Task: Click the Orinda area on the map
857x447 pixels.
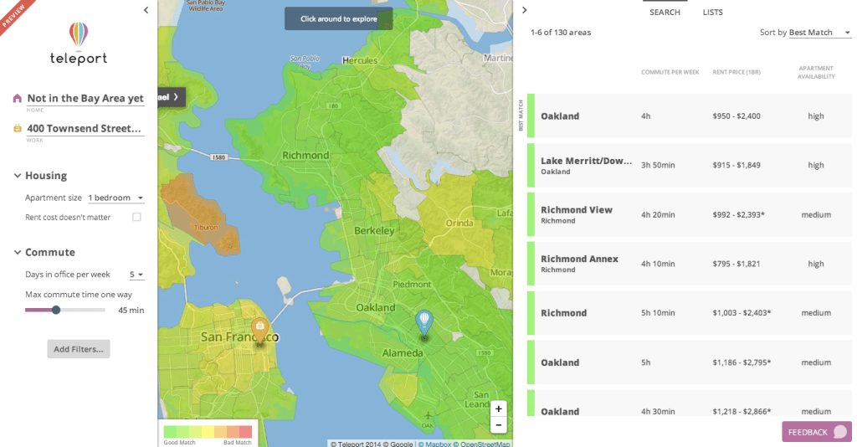Action: click(x=459, y=223)
